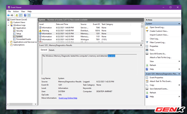Open the View menu
This screenshot has height=114, width=187.
23,11
